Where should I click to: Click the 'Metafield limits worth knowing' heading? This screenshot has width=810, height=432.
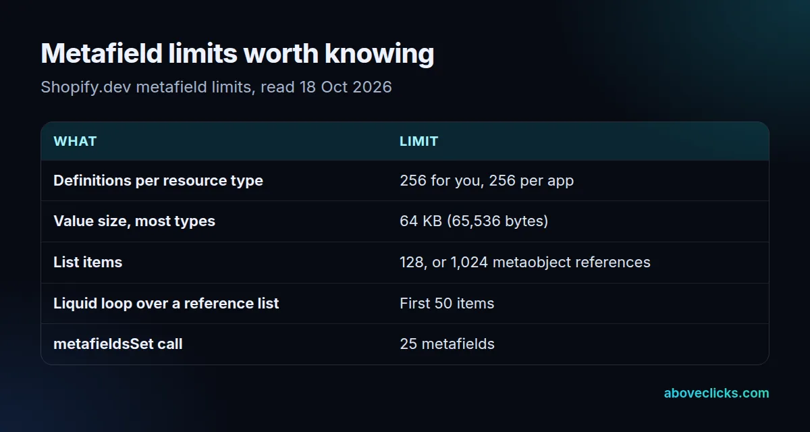(237, 55)
